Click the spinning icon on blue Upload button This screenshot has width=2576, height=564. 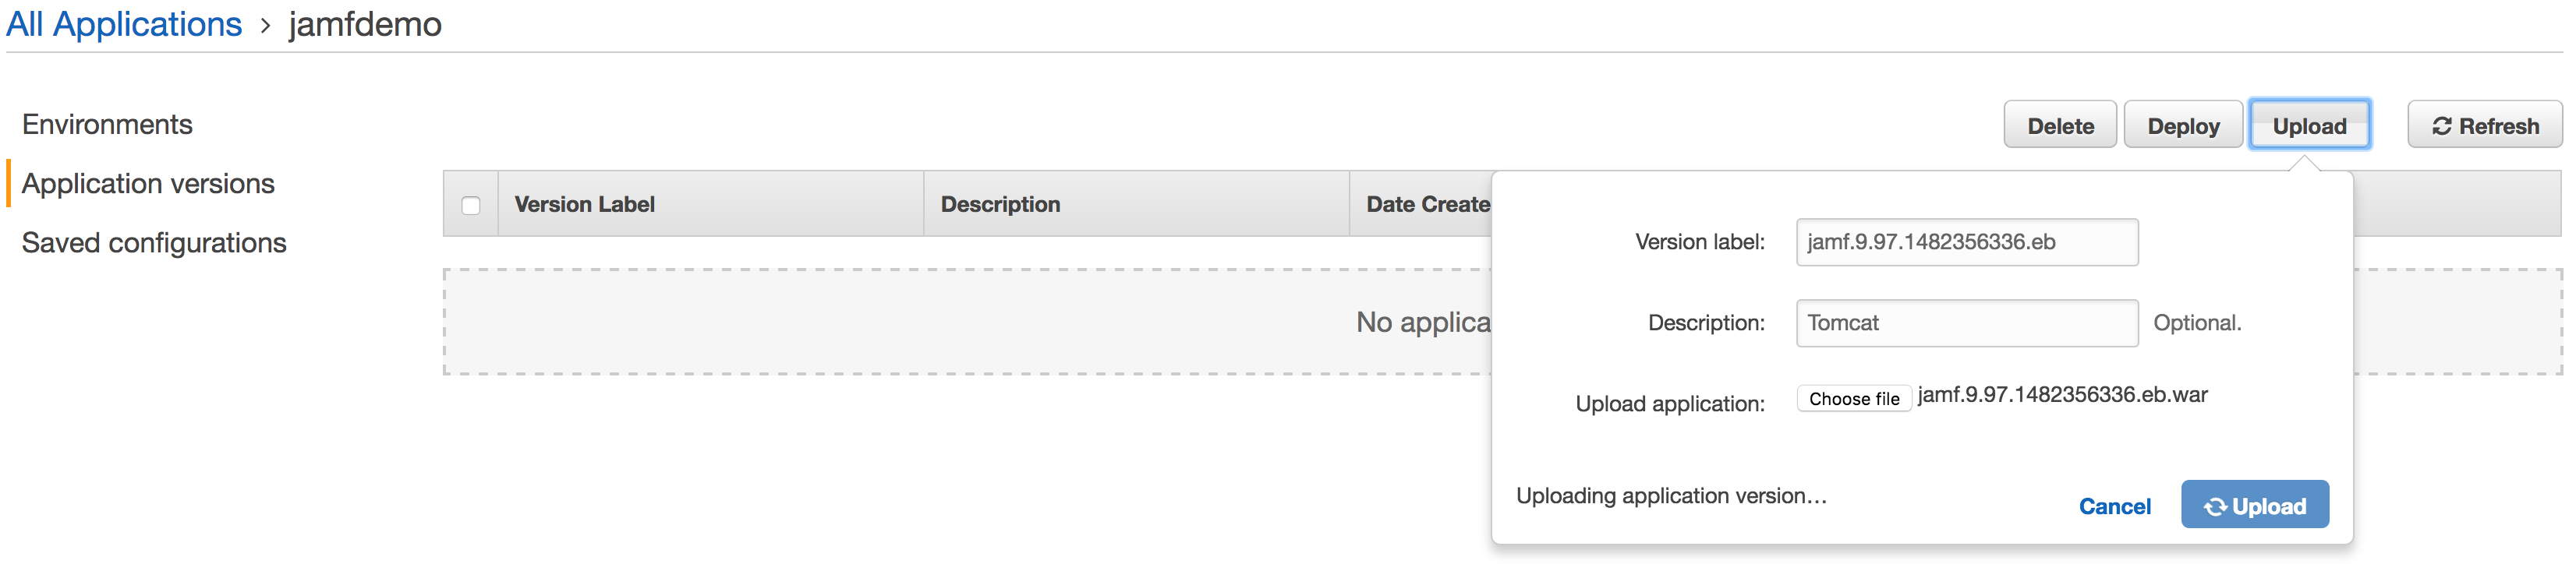(2215, 507)
